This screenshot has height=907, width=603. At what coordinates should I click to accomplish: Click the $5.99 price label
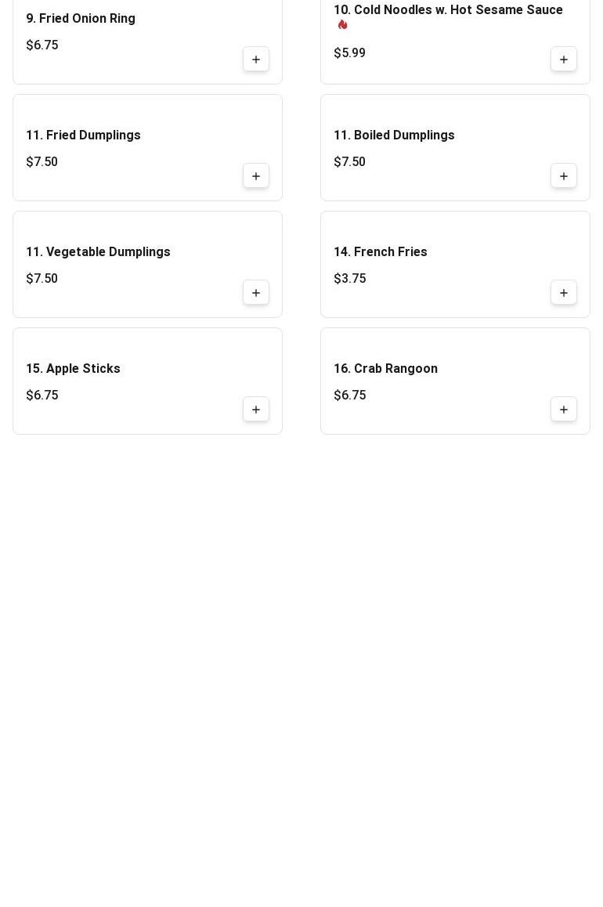[349, 53]
